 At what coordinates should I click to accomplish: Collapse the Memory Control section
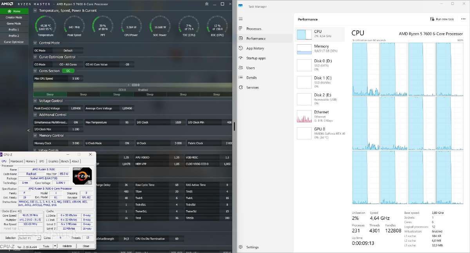point(35,136)
